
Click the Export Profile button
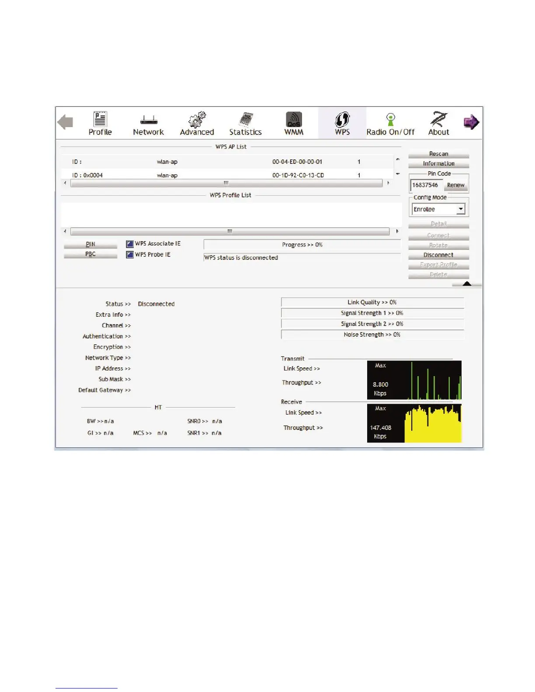tap(438, 265)
